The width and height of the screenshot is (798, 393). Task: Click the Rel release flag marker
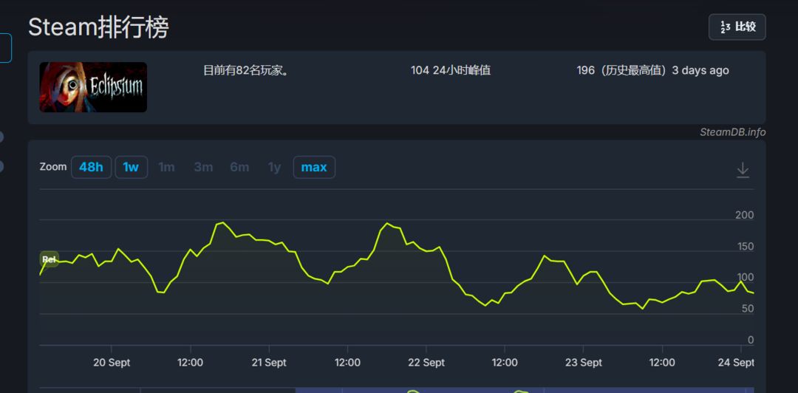pyautogui.click(x=49, y=259)
